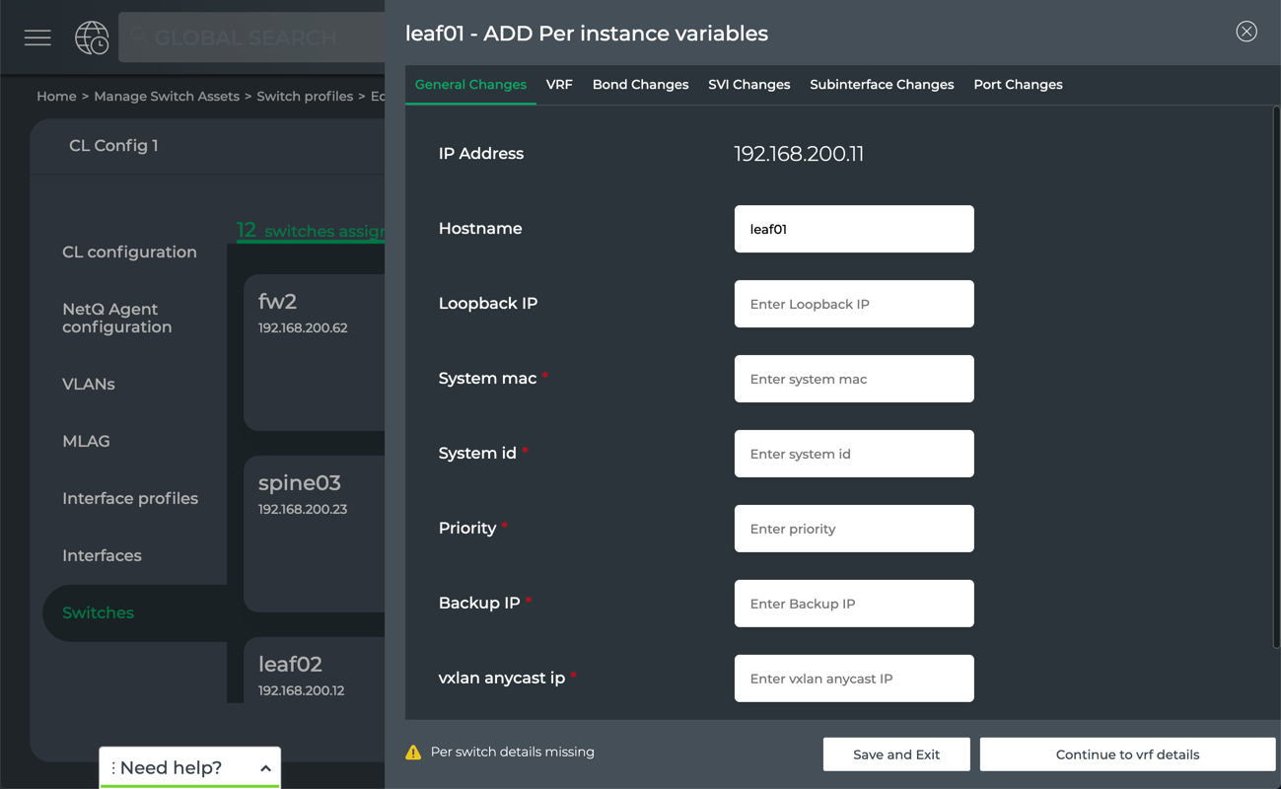This screenshot has width=1281, height=789.
Task: Select the SVI Changes tab
Action: [748, 85]
